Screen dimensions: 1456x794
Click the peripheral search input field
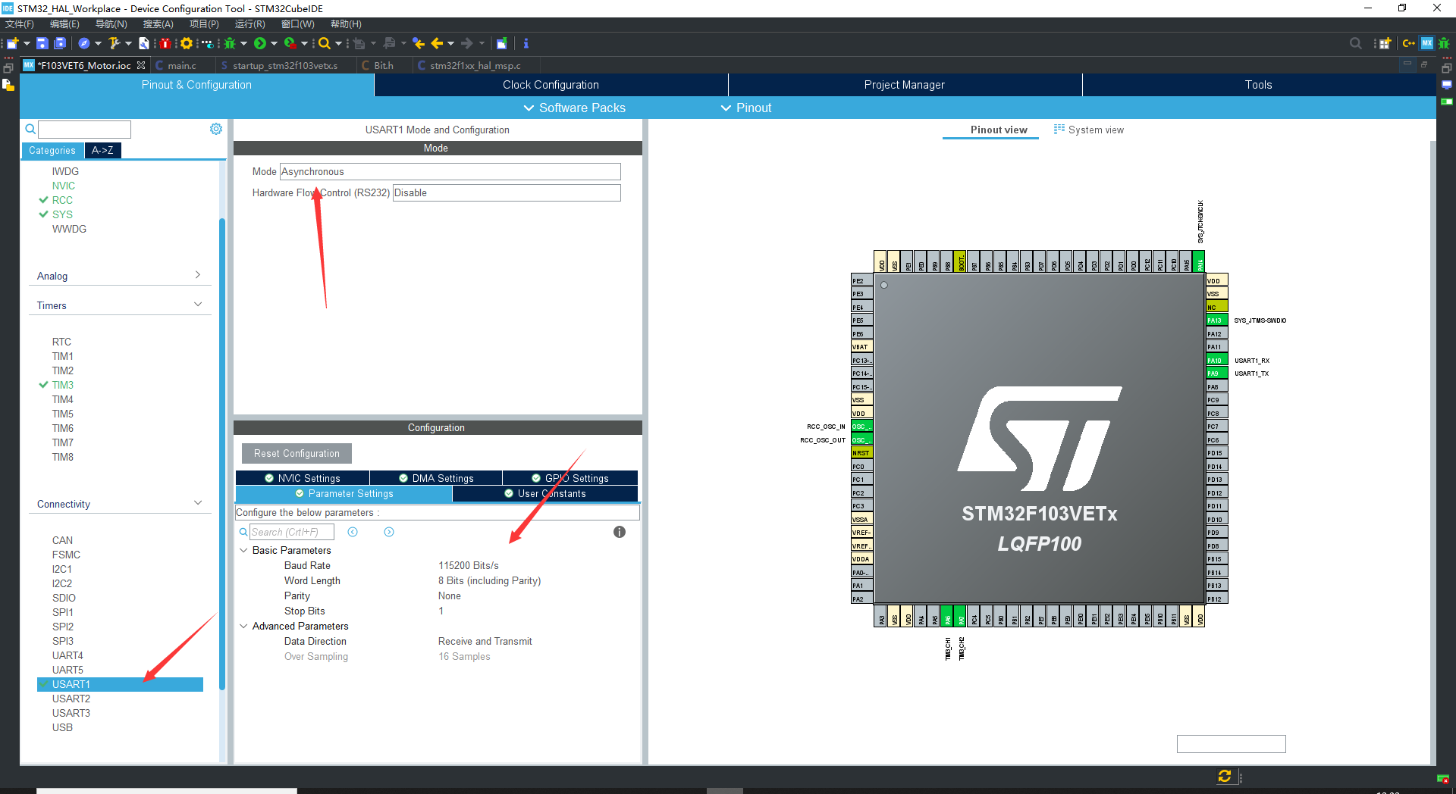pos(85,130)
